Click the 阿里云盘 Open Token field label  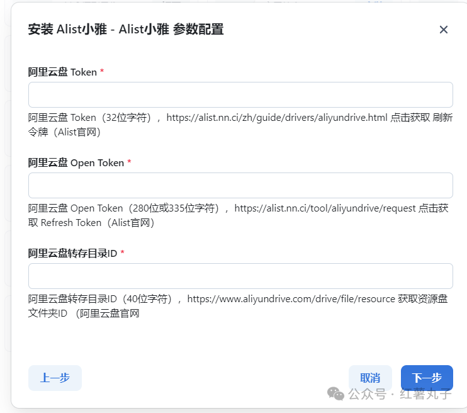[76, 162]
